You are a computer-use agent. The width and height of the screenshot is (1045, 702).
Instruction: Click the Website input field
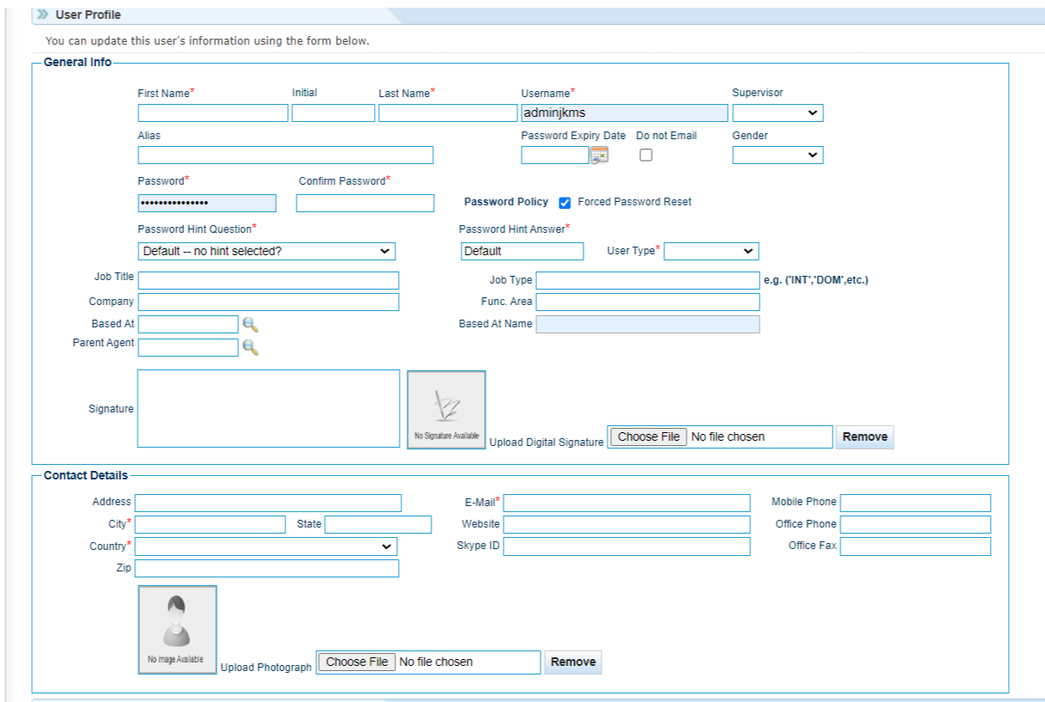[626, 524]
